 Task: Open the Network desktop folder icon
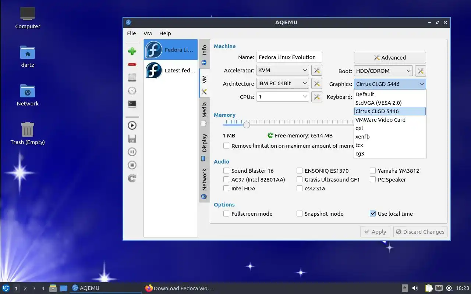tap(28, 95)
